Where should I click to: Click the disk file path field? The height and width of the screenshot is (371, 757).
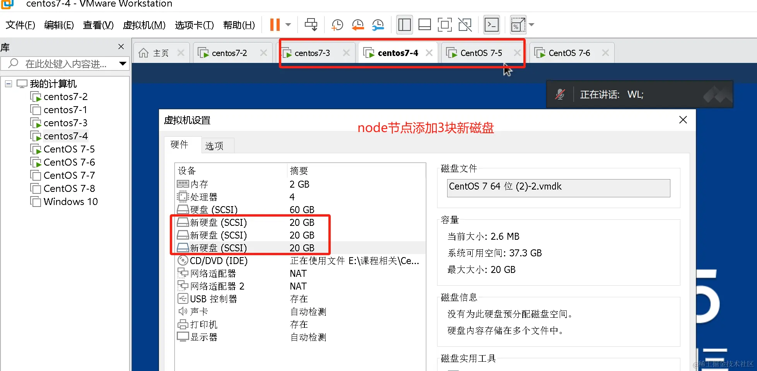point(559,188)
